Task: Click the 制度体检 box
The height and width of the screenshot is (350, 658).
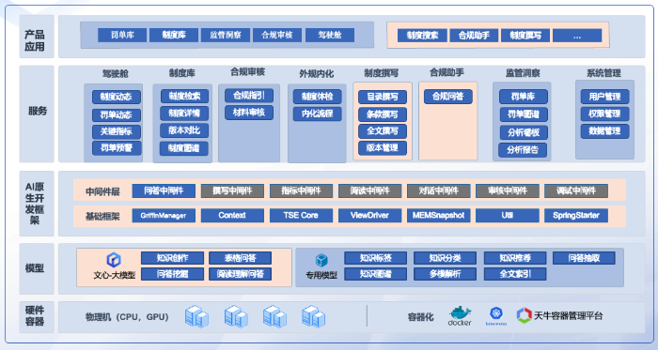Action: (318, 97)
